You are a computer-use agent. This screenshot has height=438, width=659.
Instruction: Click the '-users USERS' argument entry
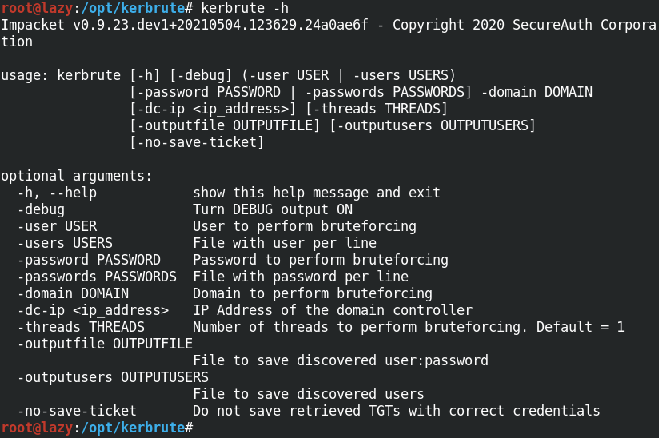click(x=65, y=243)
